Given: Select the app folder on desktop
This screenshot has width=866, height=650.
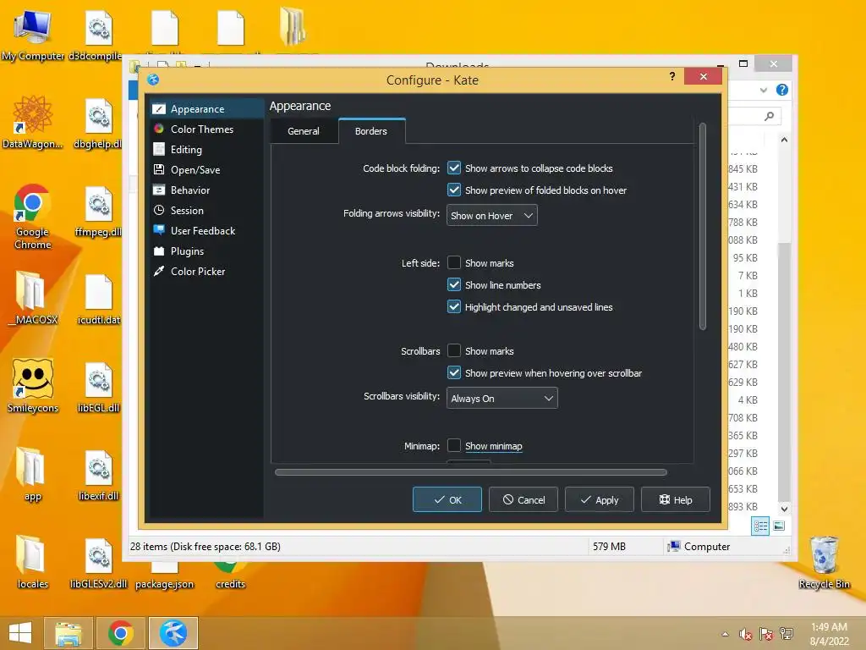Looking at the screenshot, I should tap(33, 474).
